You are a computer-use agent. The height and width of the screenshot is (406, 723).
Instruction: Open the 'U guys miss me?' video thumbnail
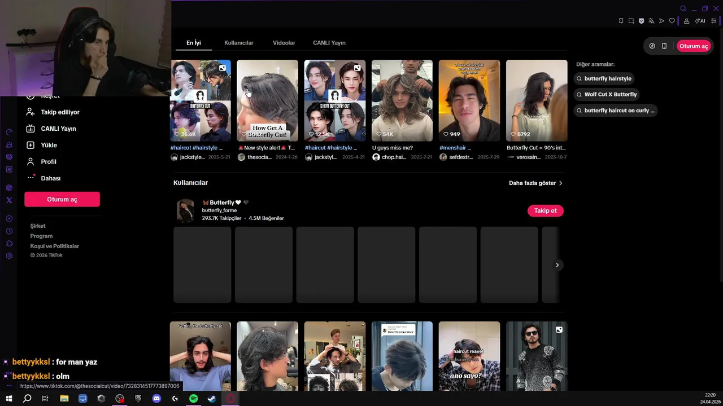tap(402, 100)
